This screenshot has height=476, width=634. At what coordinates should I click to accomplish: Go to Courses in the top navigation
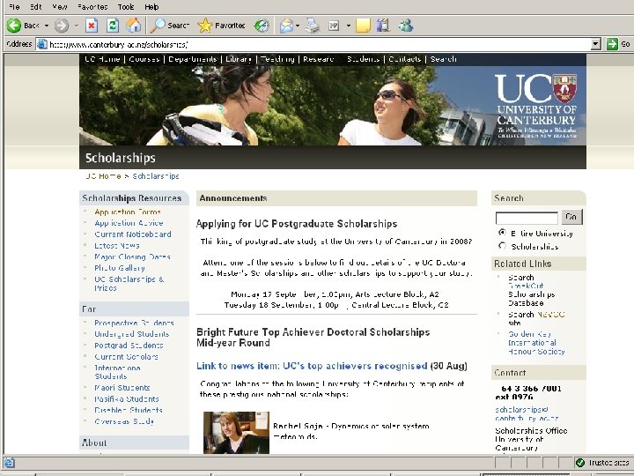144,59
